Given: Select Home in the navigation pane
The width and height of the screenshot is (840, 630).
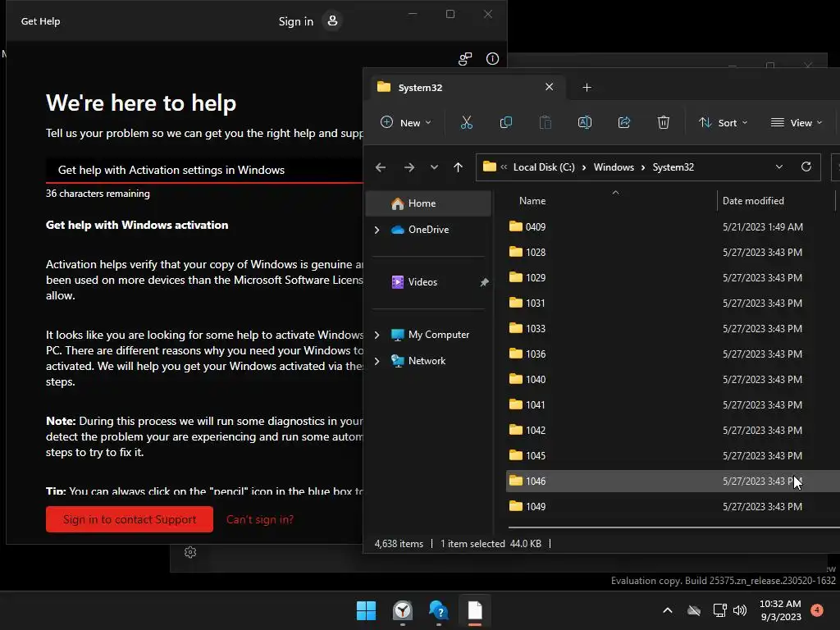Looking at the screenshot, I should click(428, 203).
